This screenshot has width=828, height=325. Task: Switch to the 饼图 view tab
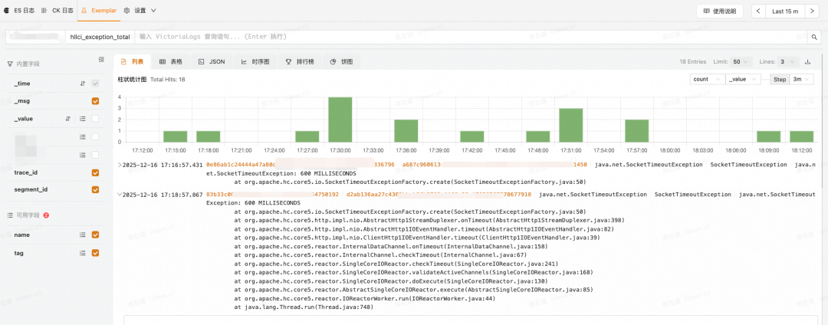pos(341,62)
